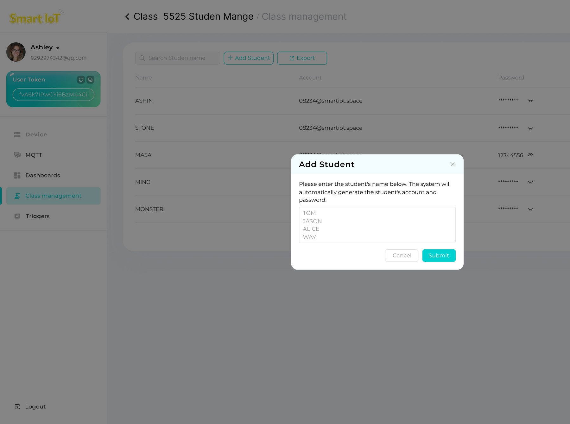Open Triggers from sidebar
The width and height of the screenshot is (570, 424).
tap(37, 216)
